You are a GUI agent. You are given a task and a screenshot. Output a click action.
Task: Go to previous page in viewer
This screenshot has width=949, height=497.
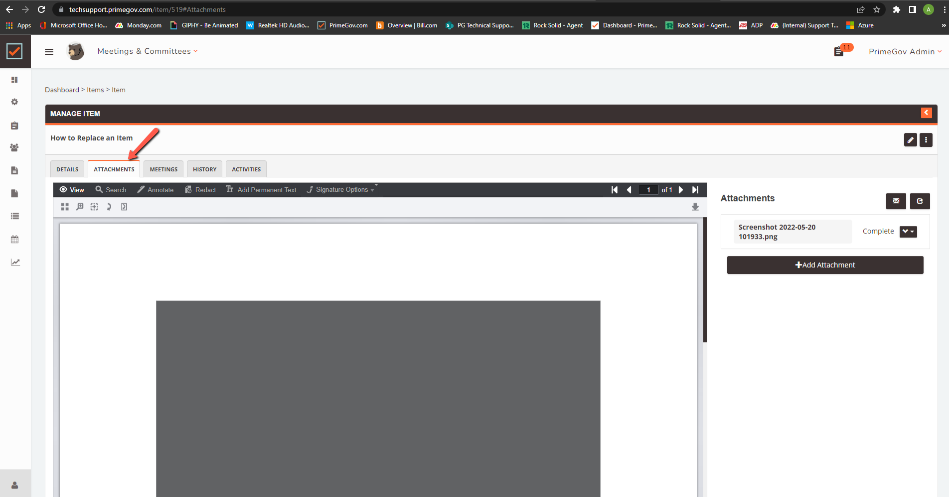629,190
